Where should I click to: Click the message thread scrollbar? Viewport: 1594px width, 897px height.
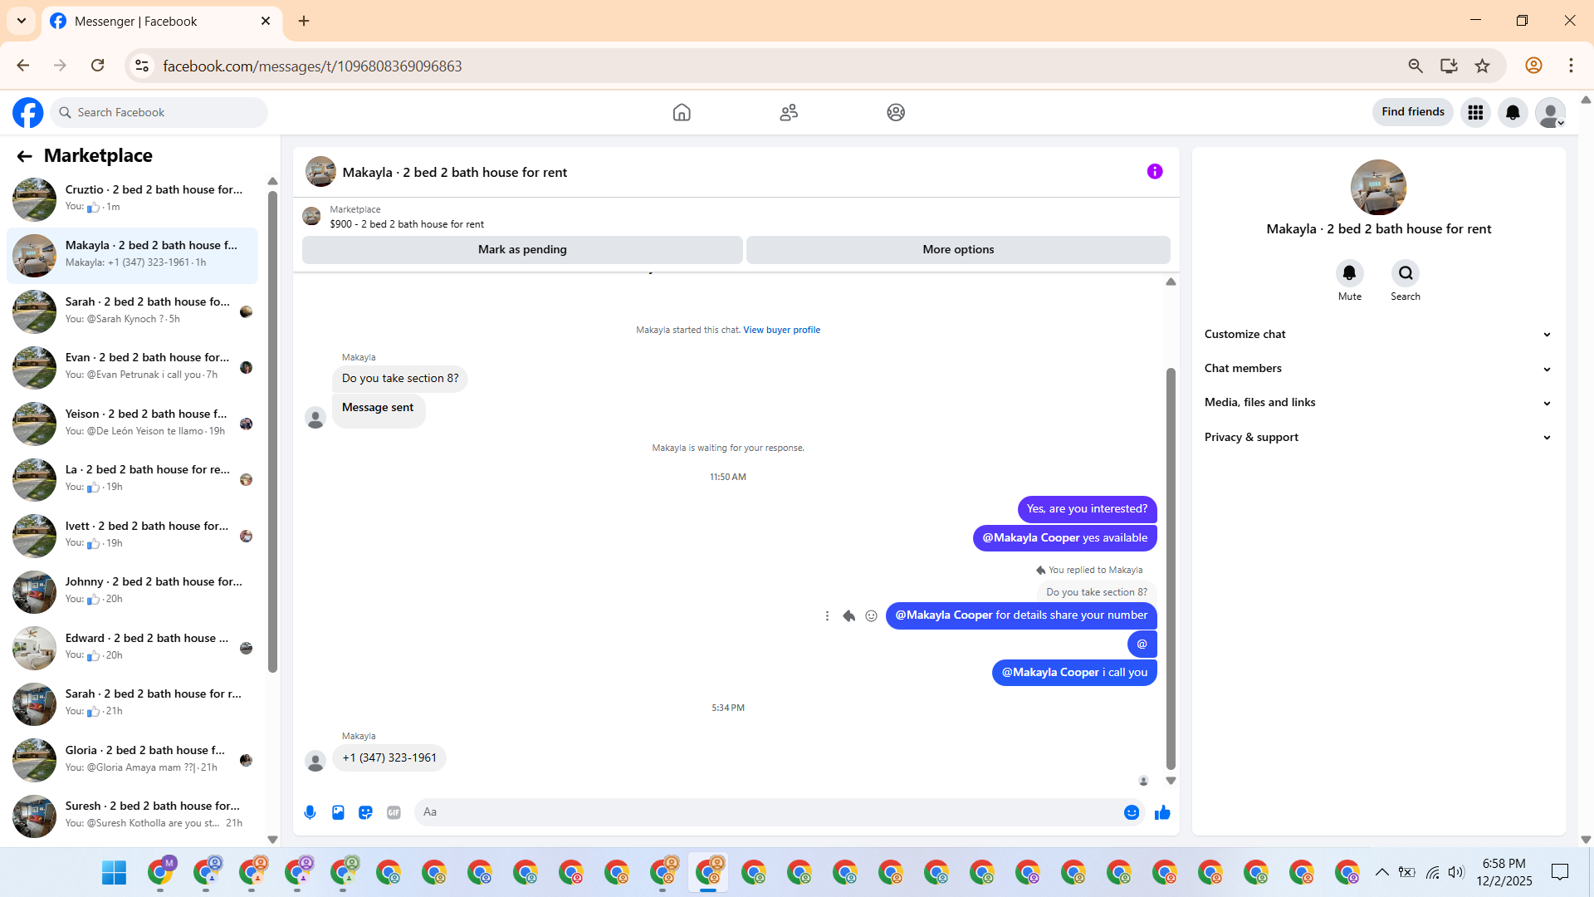coord(1171,568)
